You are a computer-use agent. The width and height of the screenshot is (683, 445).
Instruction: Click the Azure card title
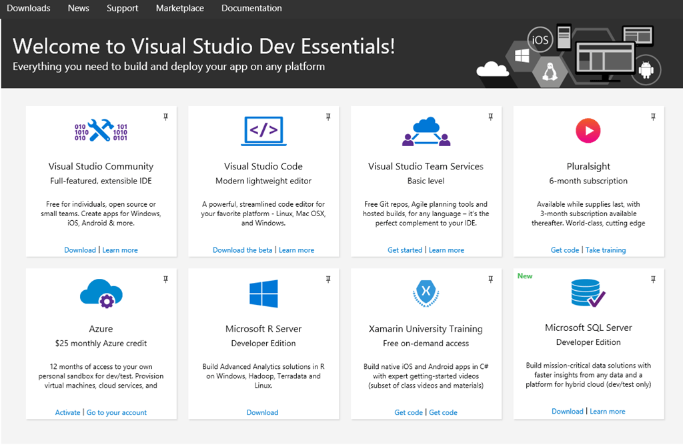(101, 329)
